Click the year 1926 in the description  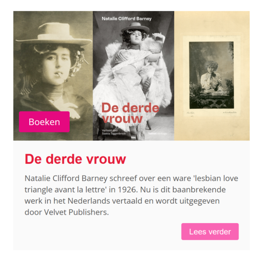click(128, 189)
